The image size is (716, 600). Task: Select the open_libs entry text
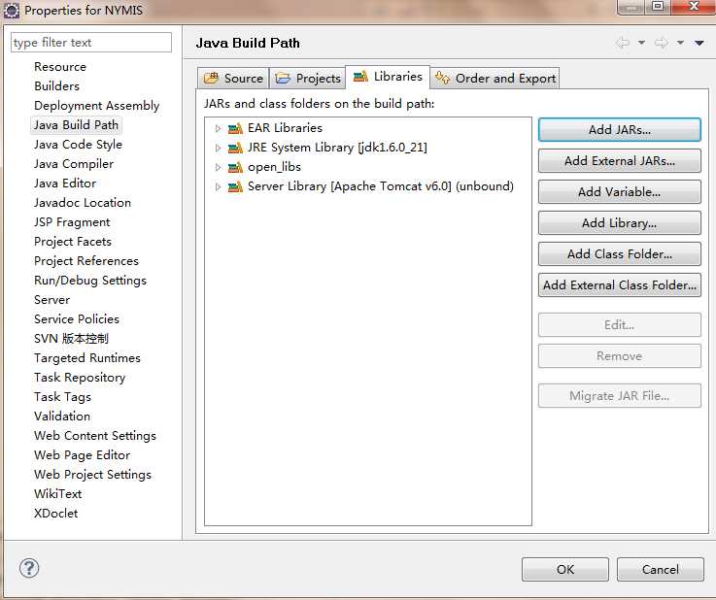point(274,167)
